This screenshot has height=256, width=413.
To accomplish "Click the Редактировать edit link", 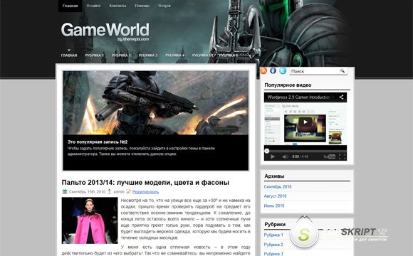I will [x=145, y=192].
